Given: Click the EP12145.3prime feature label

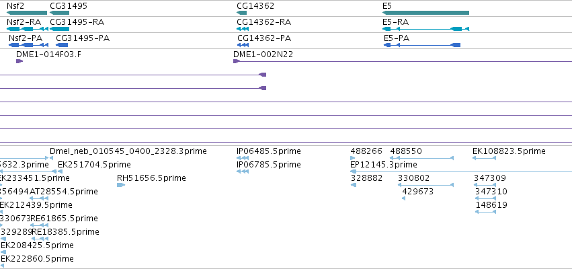Looking at the screenshot, I should pyautogui.click(x=384, y=165).
